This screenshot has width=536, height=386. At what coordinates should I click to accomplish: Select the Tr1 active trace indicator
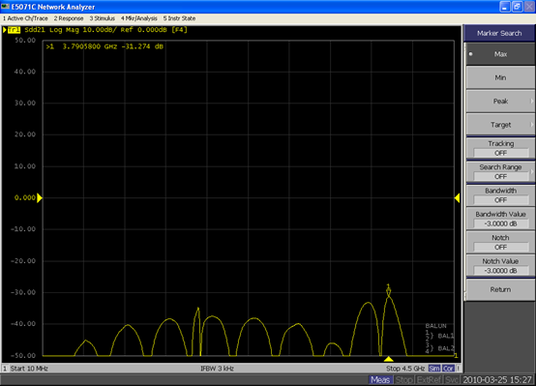tap(14, 30)
